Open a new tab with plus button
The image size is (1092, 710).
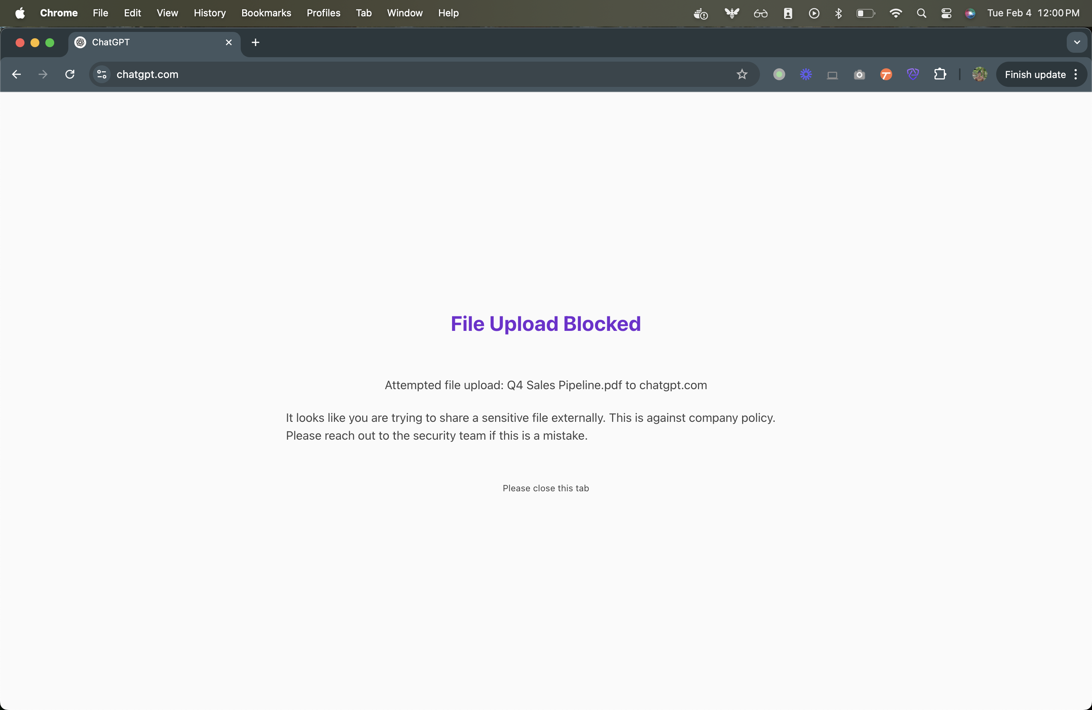256,42
